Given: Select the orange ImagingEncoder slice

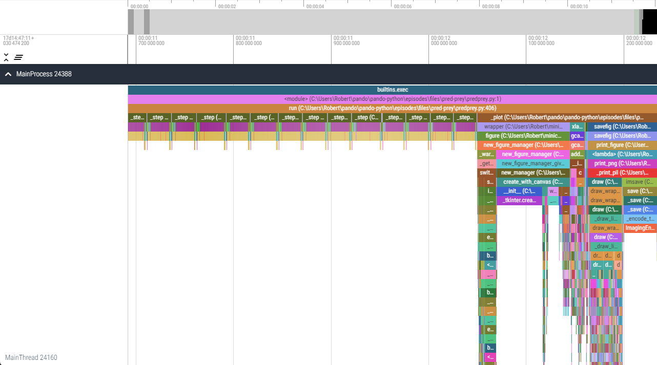Looking at the screenshot, I should (640, 228).
